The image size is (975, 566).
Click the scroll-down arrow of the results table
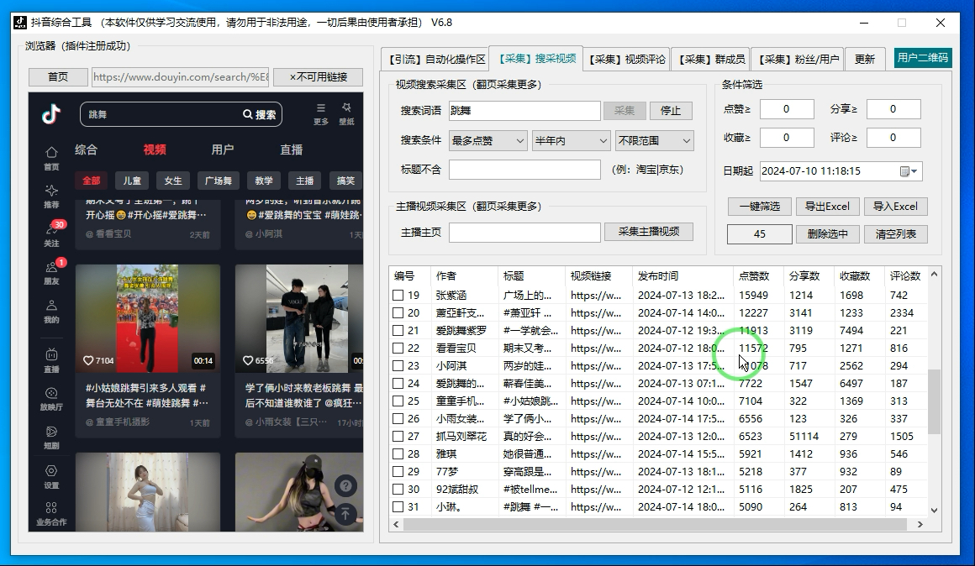coord(934,510)
